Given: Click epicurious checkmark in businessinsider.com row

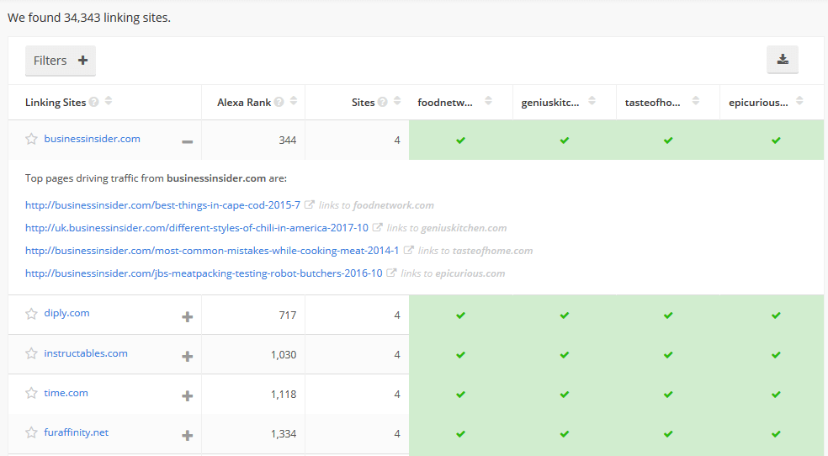Looking at the screenshot, I should [x=776, y=141].
